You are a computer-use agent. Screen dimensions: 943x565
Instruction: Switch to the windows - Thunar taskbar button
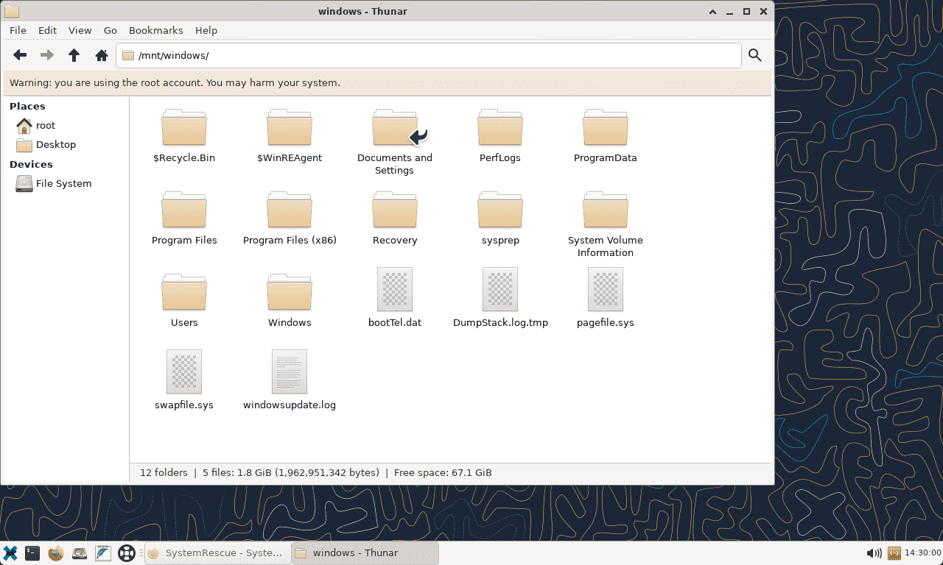[365, 553]
